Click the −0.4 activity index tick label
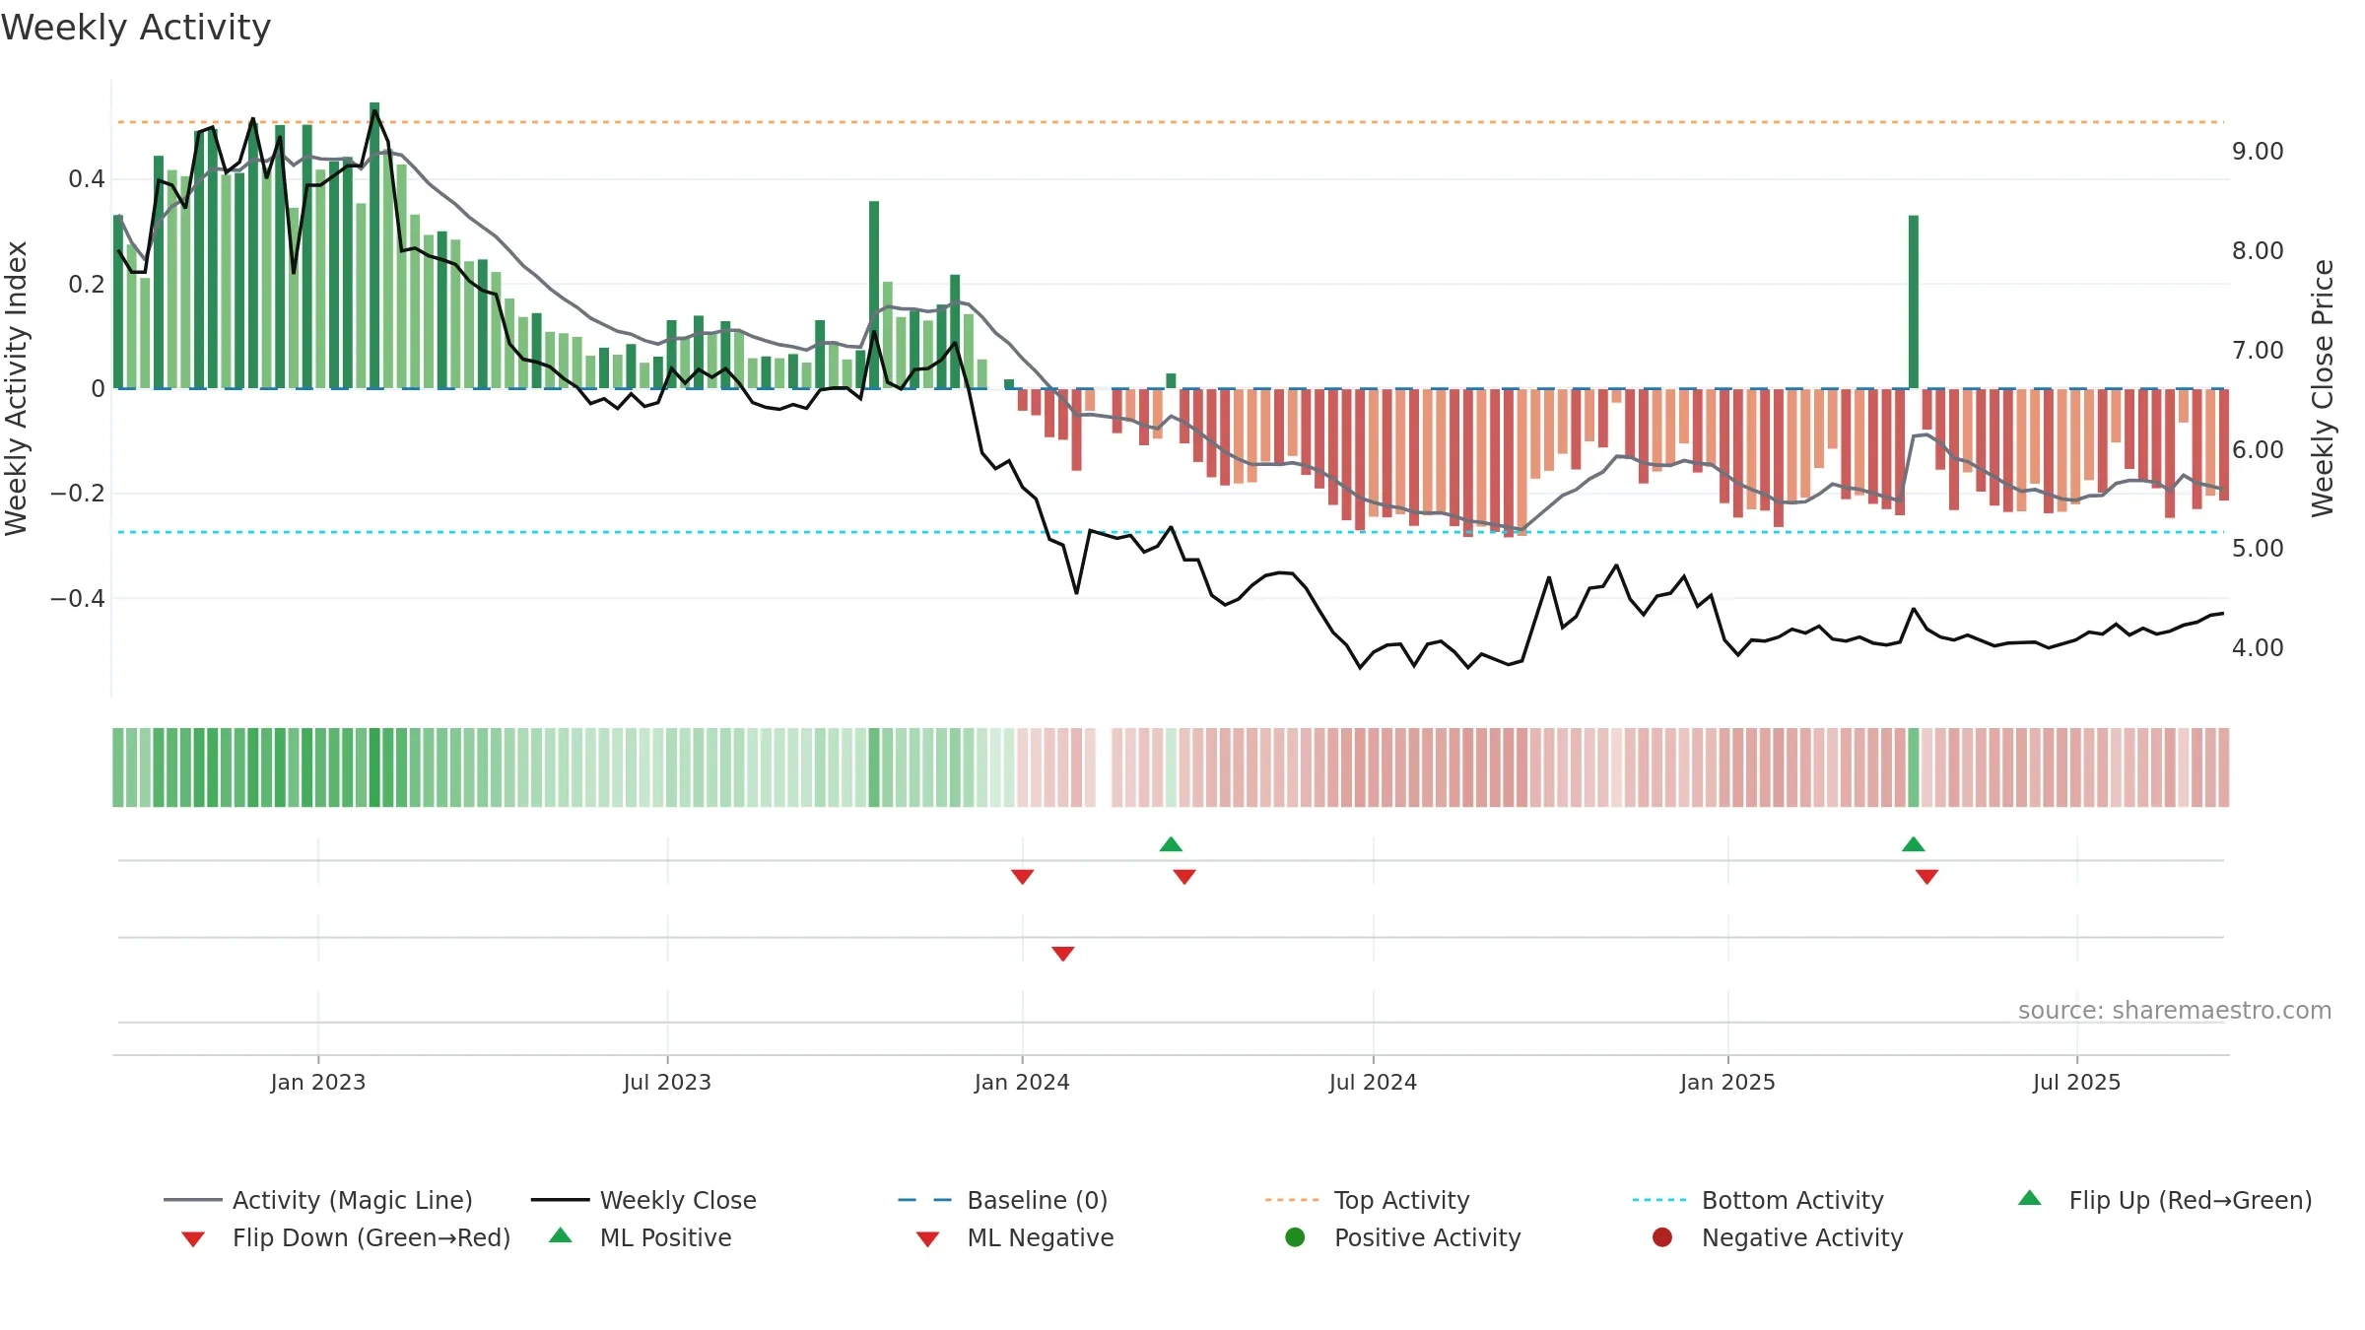2365x1330 pixels. (78, 599)
